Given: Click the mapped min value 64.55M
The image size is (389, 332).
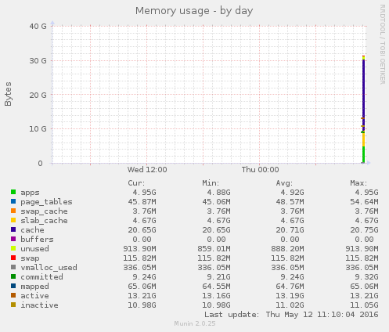Looking at the screenshot, I should [216, 287].
